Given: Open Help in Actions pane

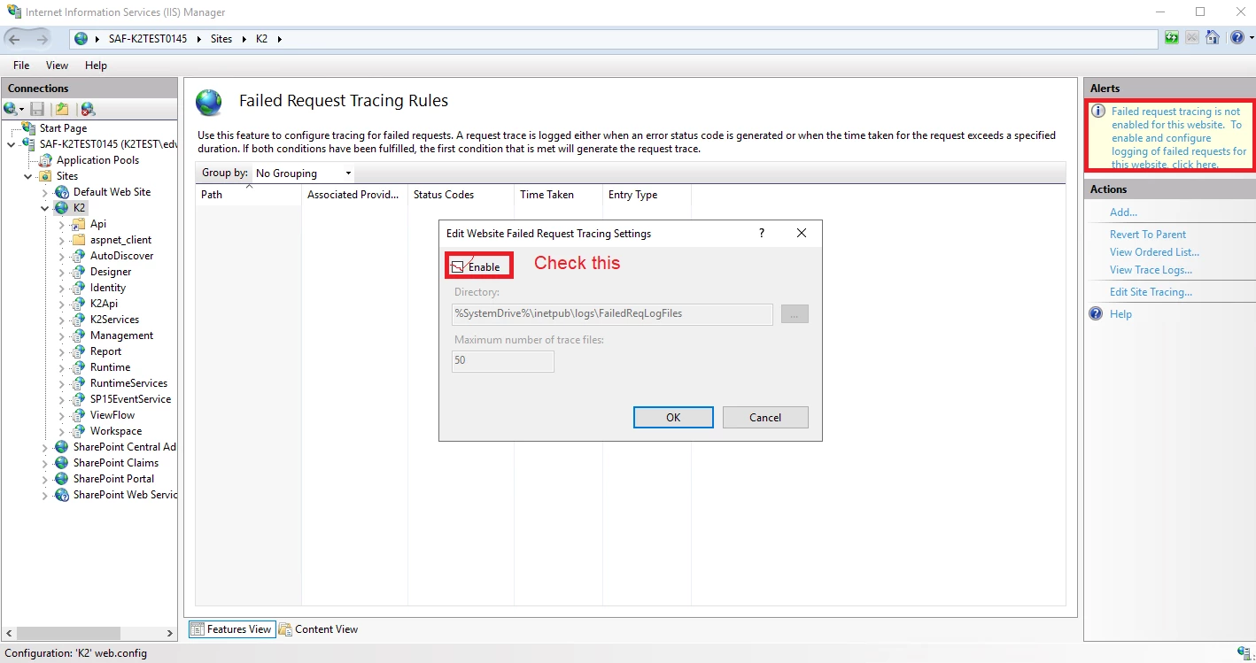Looking at the screenshot, I should tap(1120, 314).
